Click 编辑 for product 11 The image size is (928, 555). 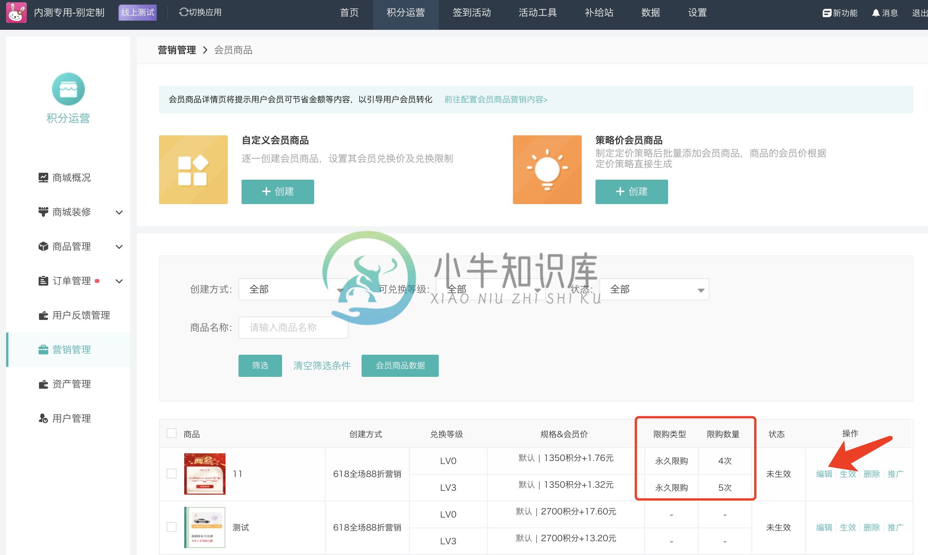[x=824, y=474]
